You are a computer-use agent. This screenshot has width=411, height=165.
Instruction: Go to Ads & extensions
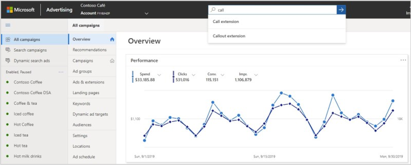pos(88,82)
